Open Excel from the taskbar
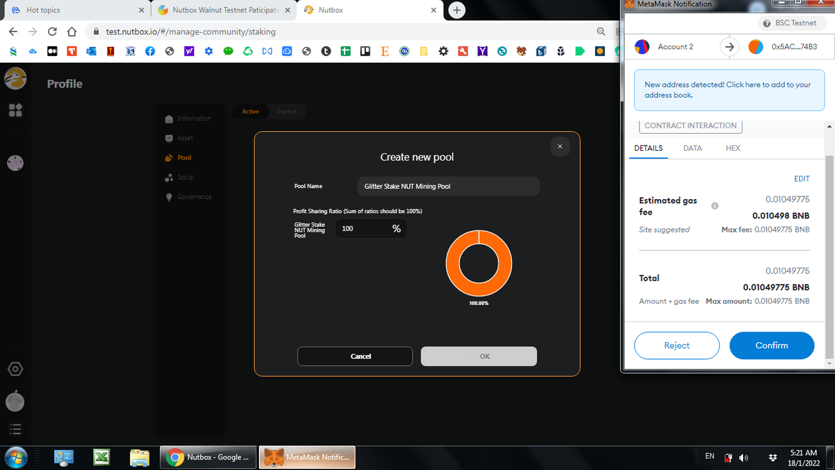The width and height of the screenshot is (835, 470). click(101, 457)
